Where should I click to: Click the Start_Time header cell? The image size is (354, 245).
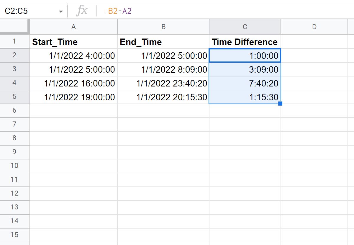[x=73, y=41]
